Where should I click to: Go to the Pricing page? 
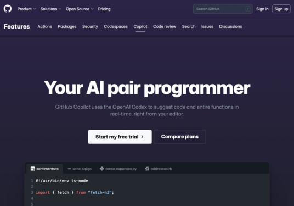(x=104, y=9)
